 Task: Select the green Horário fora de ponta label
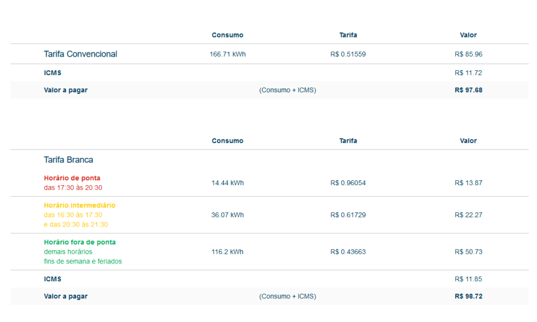point(80,242)
